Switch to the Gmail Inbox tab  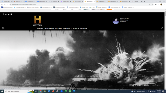click(18, 2)
